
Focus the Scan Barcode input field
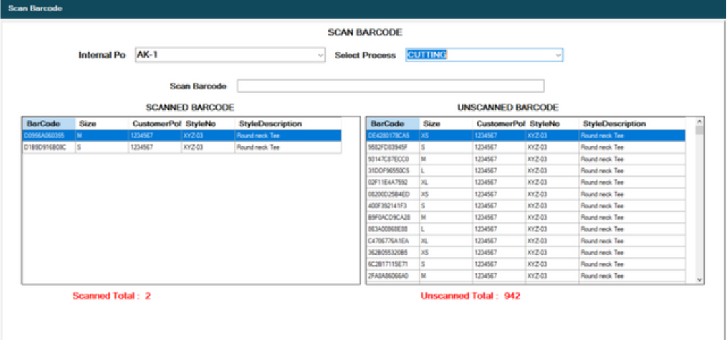tap(390, 86)
